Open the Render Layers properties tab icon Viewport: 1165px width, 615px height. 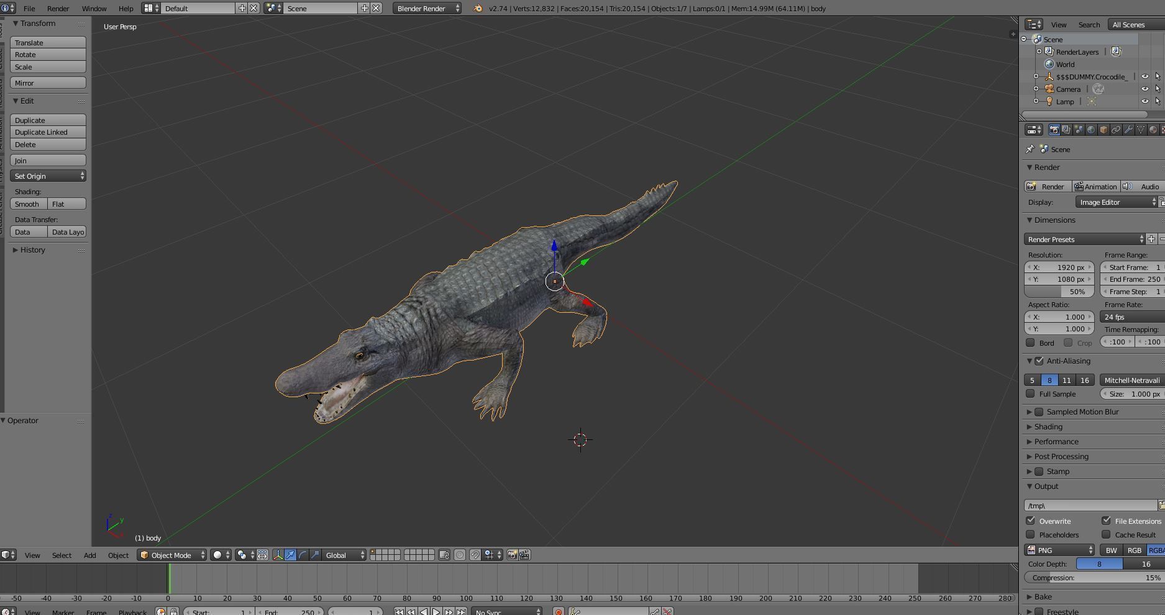(x=1066, y=130)
